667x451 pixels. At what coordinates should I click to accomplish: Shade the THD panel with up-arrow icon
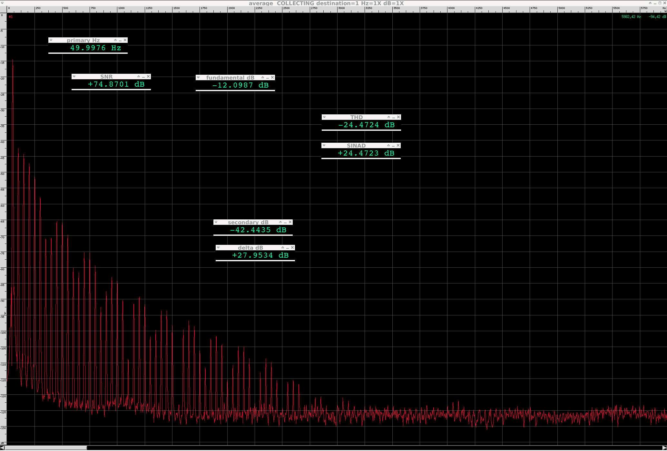point(388,117)
